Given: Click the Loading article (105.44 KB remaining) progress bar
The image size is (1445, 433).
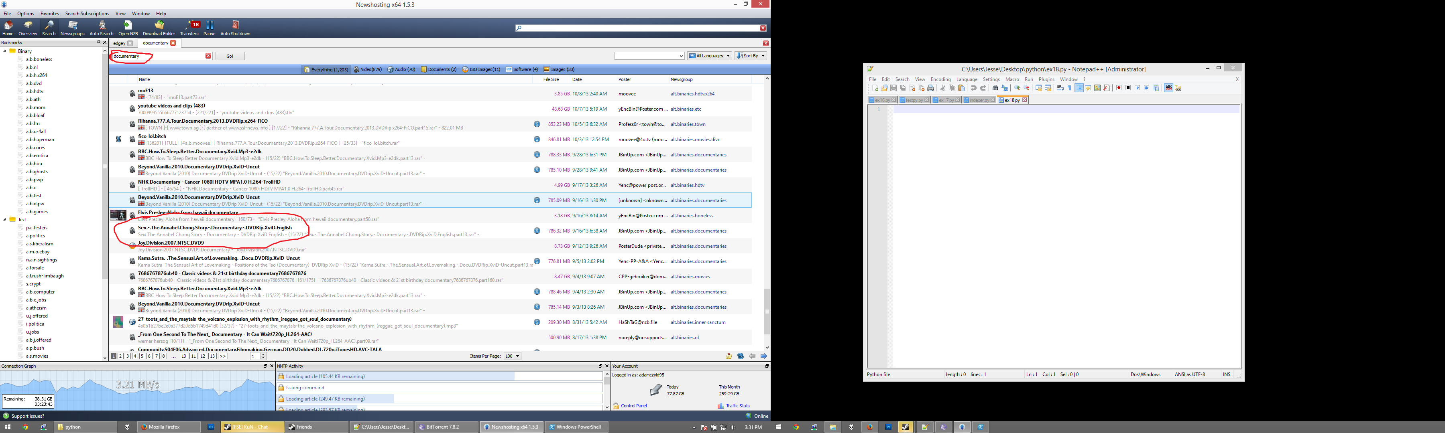Looking at the screenshot, I should [440, 376].
